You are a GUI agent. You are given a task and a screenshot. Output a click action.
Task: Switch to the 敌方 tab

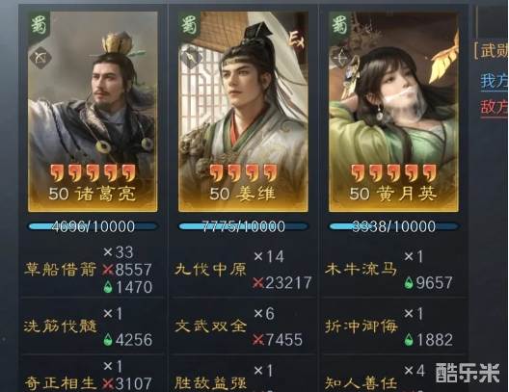495,107
